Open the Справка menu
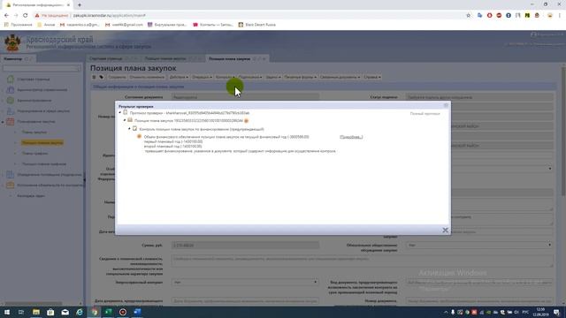Viewport: 566px width, 318px height. point(371,77)
